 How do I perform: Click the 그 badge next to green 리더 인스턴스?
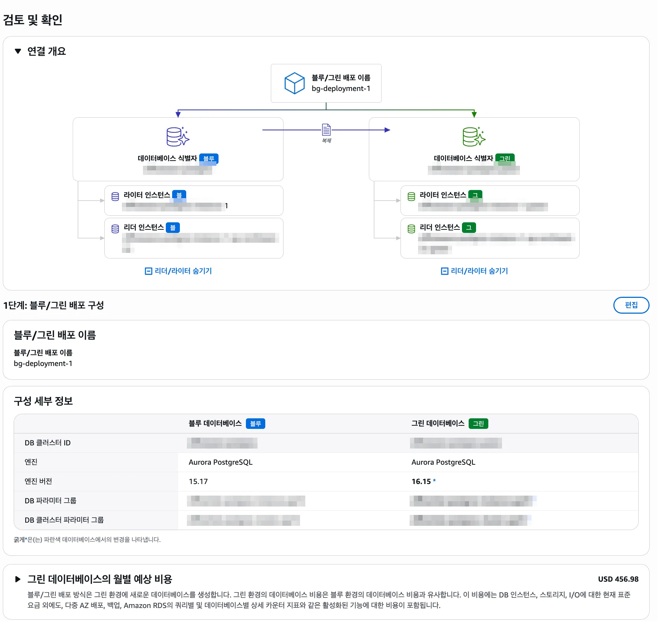(x=469, y=228)
